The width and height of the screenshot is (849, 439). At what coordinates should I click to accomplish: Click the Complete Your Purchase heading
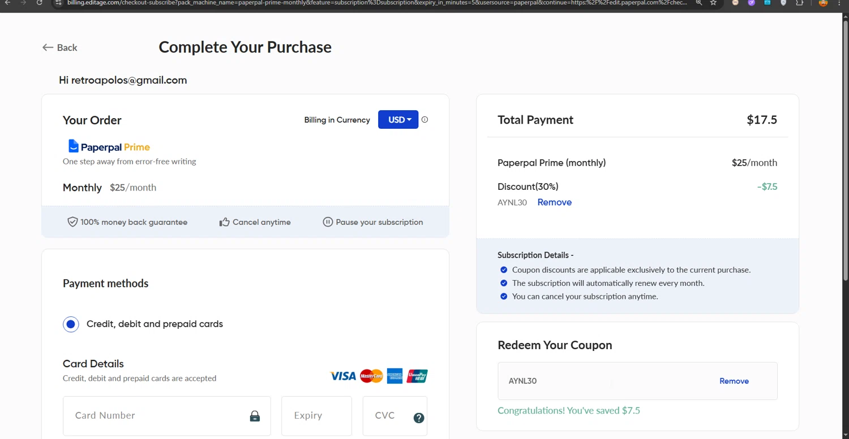pyautogui.click(x=245, y=47)
